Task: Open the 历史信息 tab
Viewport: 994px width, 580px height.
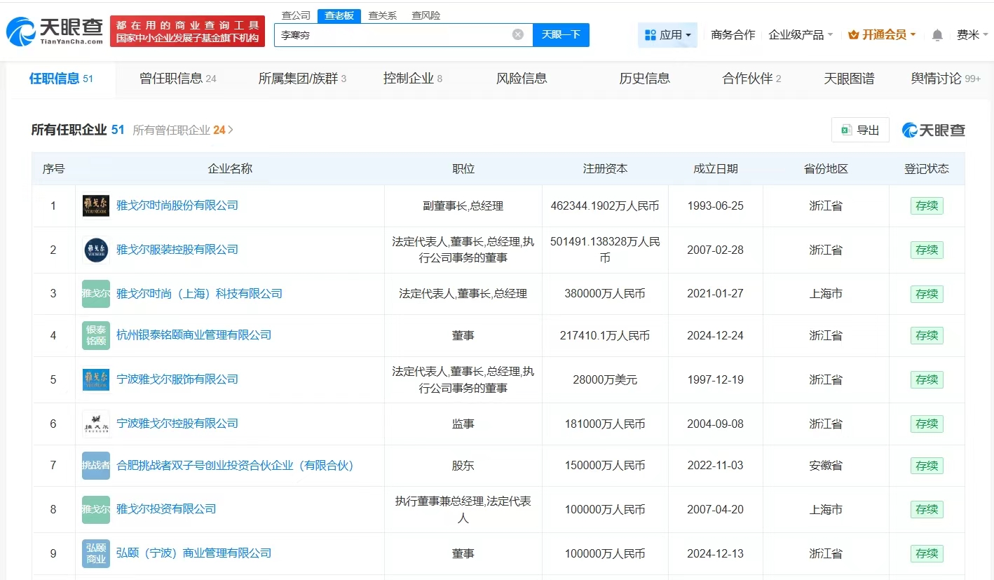Action: click(645, 79)
